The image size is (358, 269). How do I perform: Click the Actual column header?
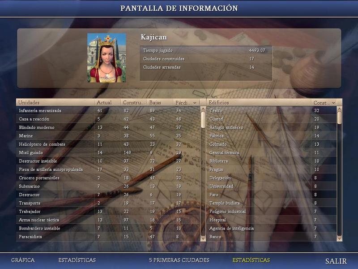(x=107, y=103)
